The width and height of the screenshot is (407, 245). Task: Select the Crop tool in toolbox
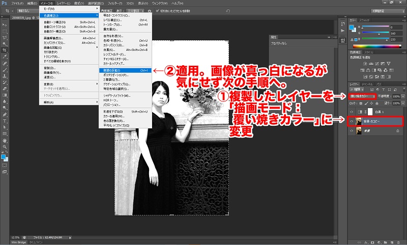5,50
